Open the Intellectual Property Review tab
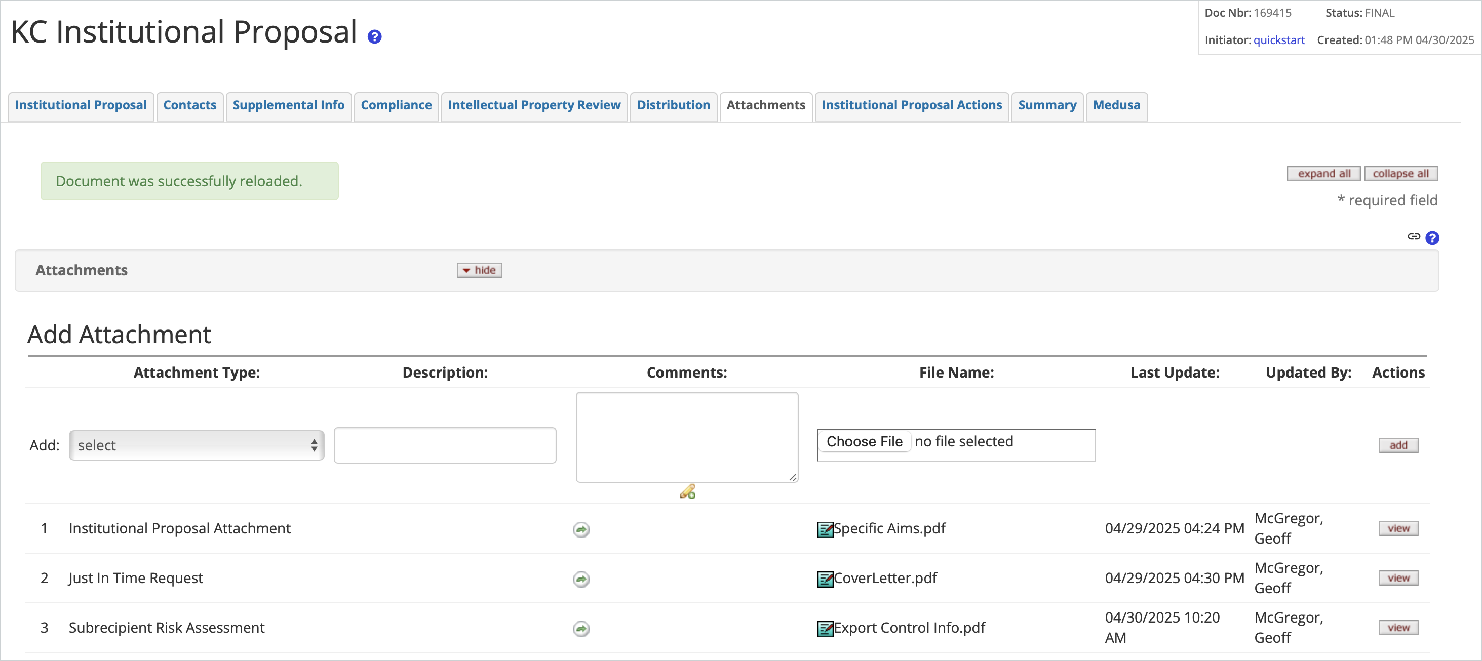1482x661 pixels. (x=534, y=105)
